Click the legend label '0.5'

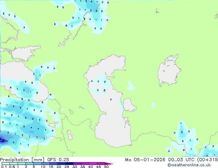coord(12,167)
